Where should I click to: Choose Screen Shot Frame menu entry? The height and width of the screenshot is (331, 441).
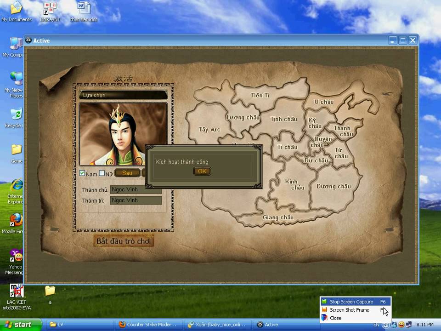[356, 309]
